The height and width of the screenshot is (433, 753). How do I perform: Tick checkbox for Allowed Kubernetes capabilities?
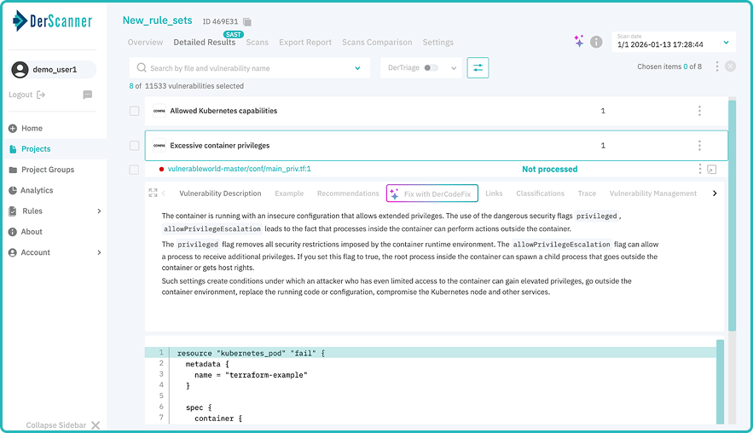click(135, 111)
